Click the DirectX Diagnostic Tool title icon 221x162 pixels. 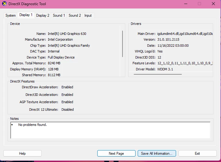pyautogui.click(x=5, y=4)
